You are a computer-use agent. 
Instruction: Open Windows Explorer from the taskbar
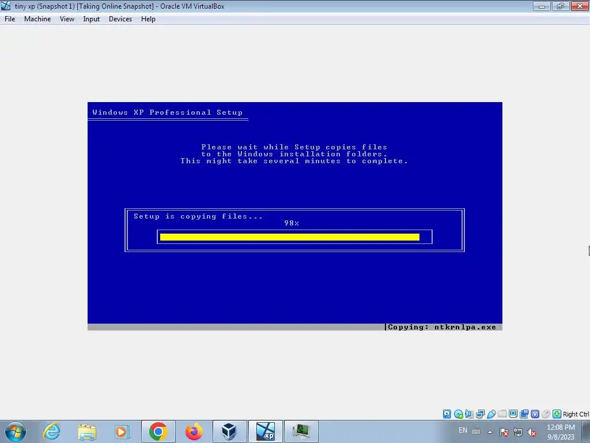pyautogui.click(x=87, y=431)
